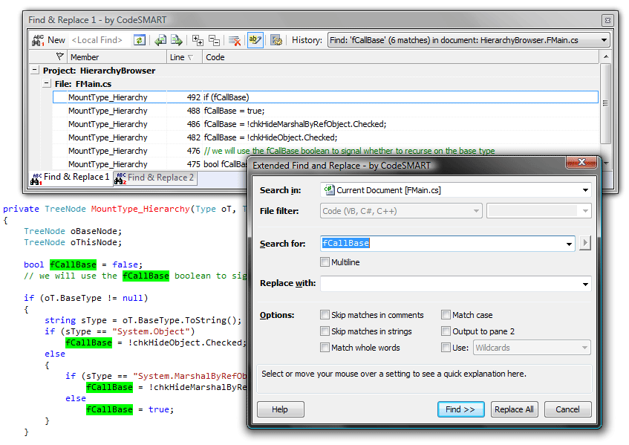Go to next match with green right arrow
This screenshot has height=445, width=629.
[x=177, y=40]
